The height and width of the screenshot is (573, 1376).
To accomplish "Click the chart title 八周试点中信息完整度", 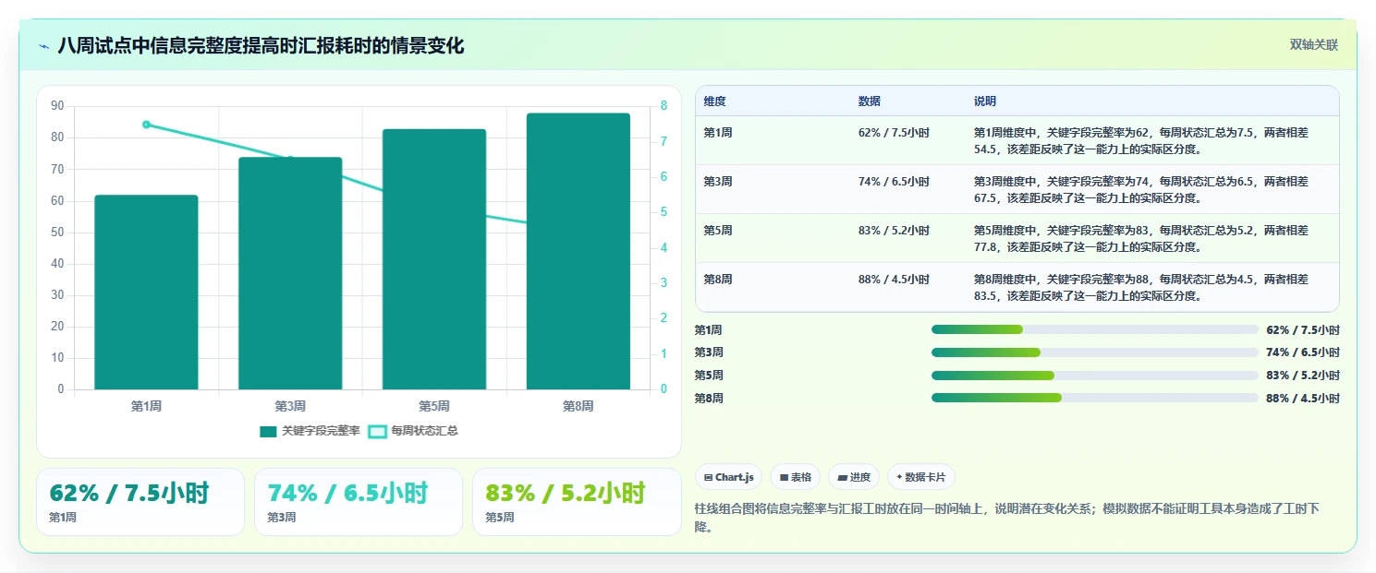I will coord(261,45).
